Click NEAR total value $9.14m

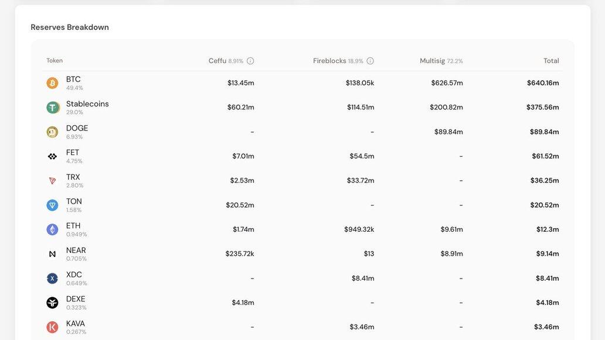click(x=548, y=254)
